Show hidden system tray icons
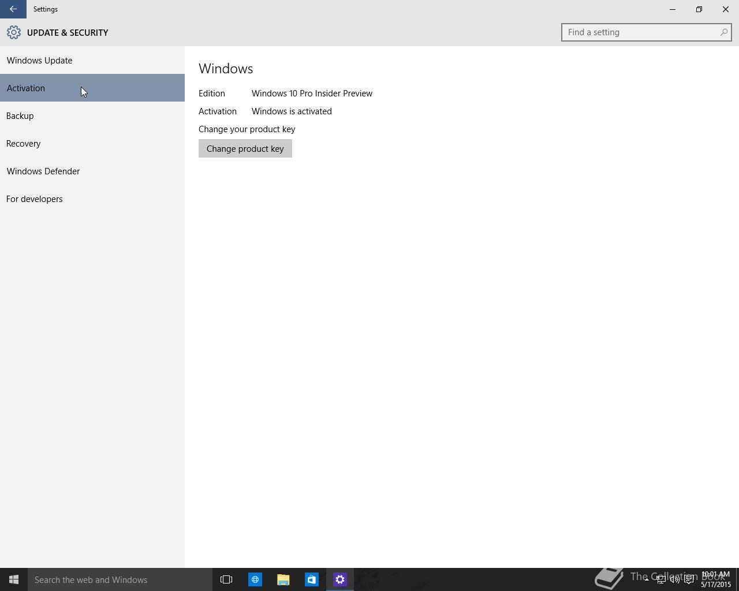Image resolution: width=739 pixels, height=591 pixels. click(647, 579)
